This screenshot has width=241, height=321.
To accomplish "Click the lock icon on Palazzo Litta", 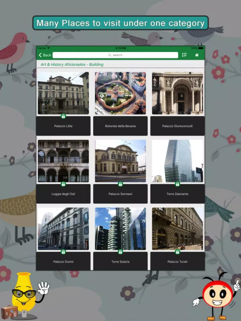I will click(63, 116).
